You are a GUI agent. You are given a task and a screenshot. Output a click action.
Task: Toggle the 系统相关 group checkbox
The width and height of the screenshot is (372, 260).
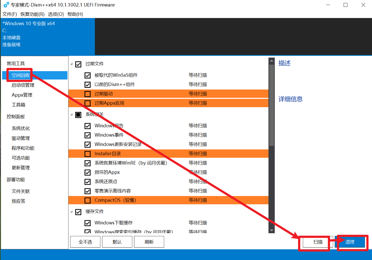tap(78, 115)
